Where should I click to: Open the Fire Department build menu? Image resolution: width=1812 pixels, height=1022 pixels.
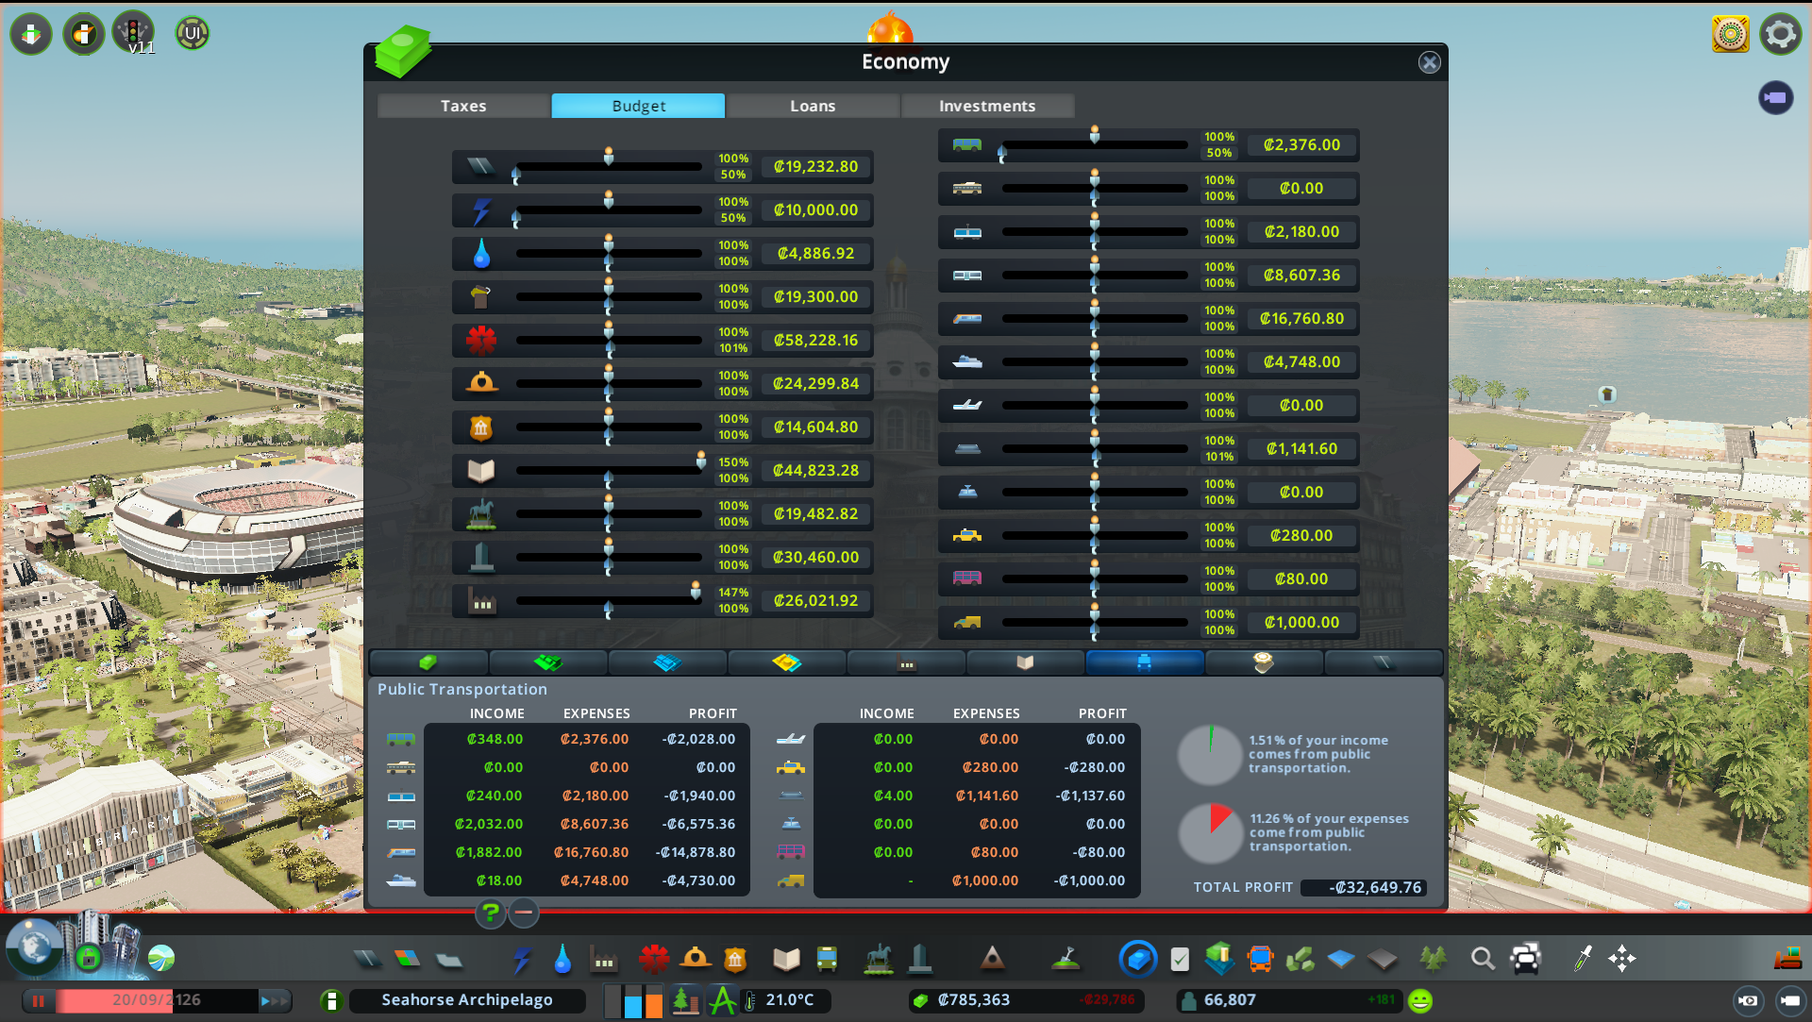(696, 960)
